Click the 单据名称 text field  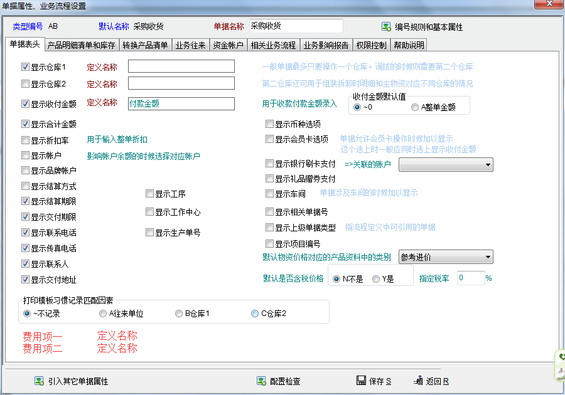coord(296,26)
